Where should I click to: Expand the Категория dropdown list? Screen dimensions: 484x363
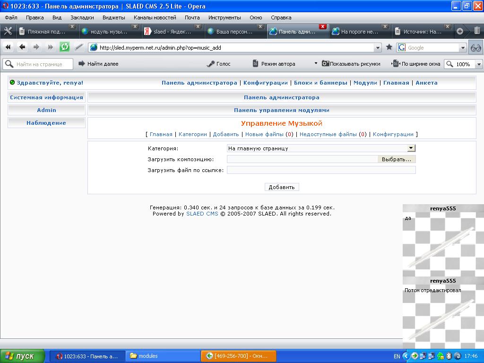pyautogui.click(x=411, y=148)
